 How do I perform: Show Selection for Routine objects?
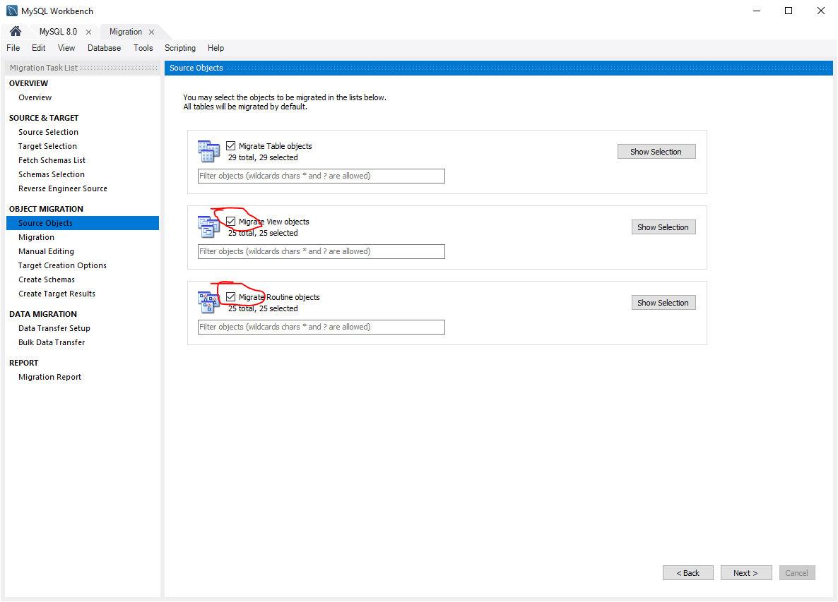(663, 303)
